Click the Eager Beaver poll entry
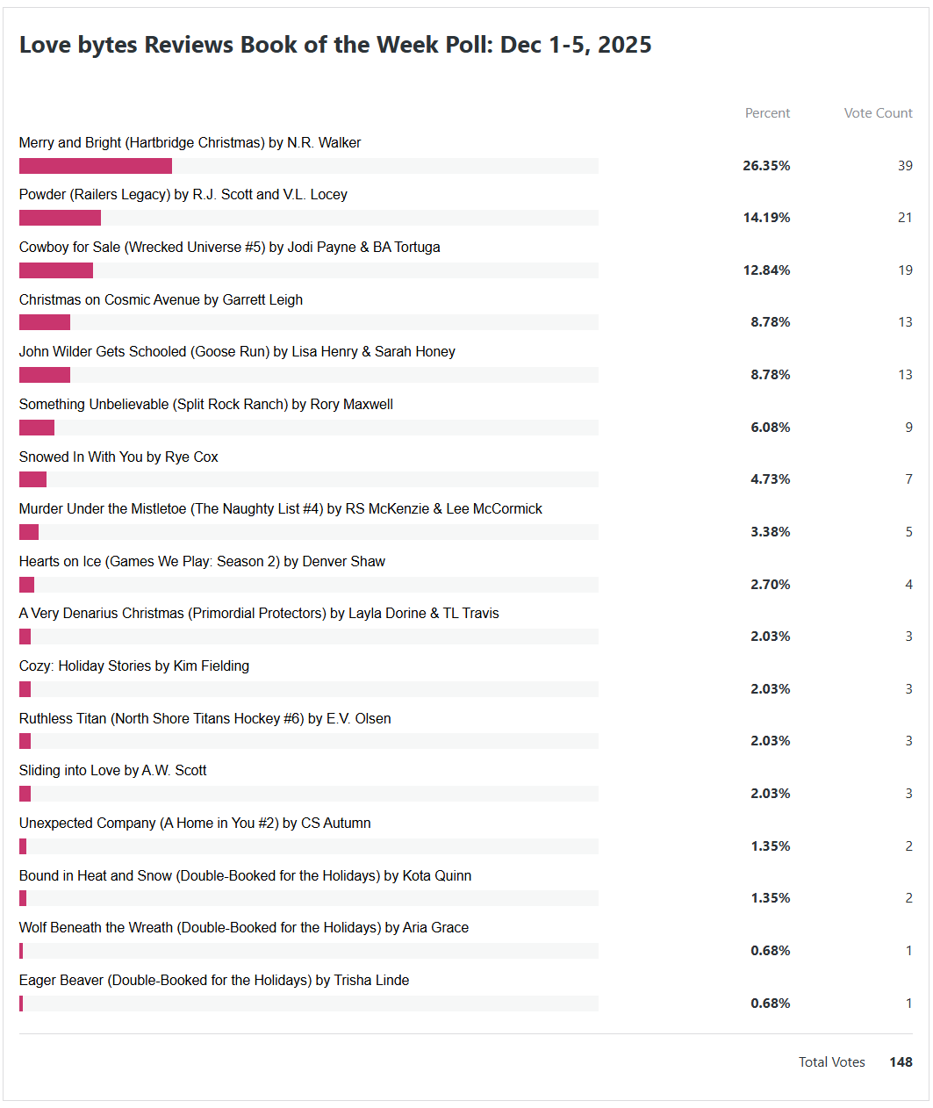 [213, 980]
